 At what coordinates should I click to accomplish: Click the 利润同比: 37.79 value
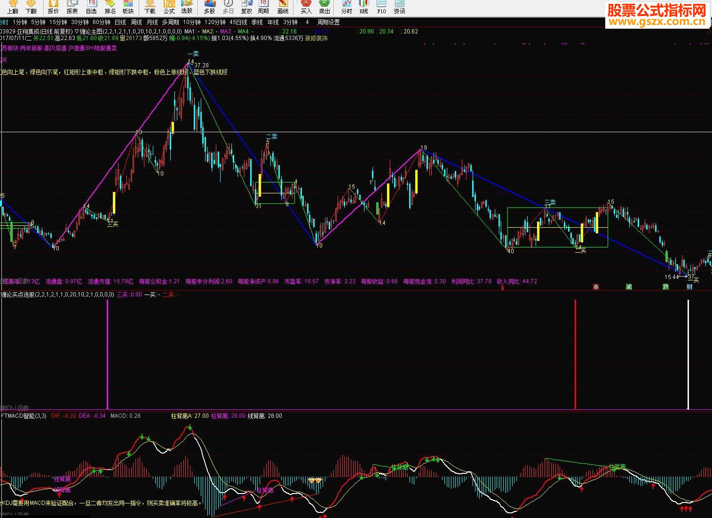tap(471, 281)
